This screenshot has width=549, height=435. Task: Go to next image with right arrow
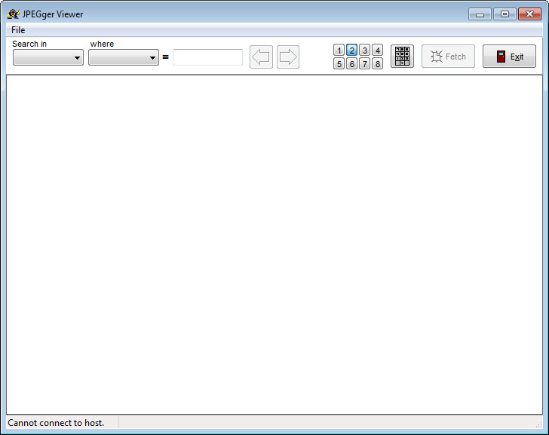pos(288,57)
